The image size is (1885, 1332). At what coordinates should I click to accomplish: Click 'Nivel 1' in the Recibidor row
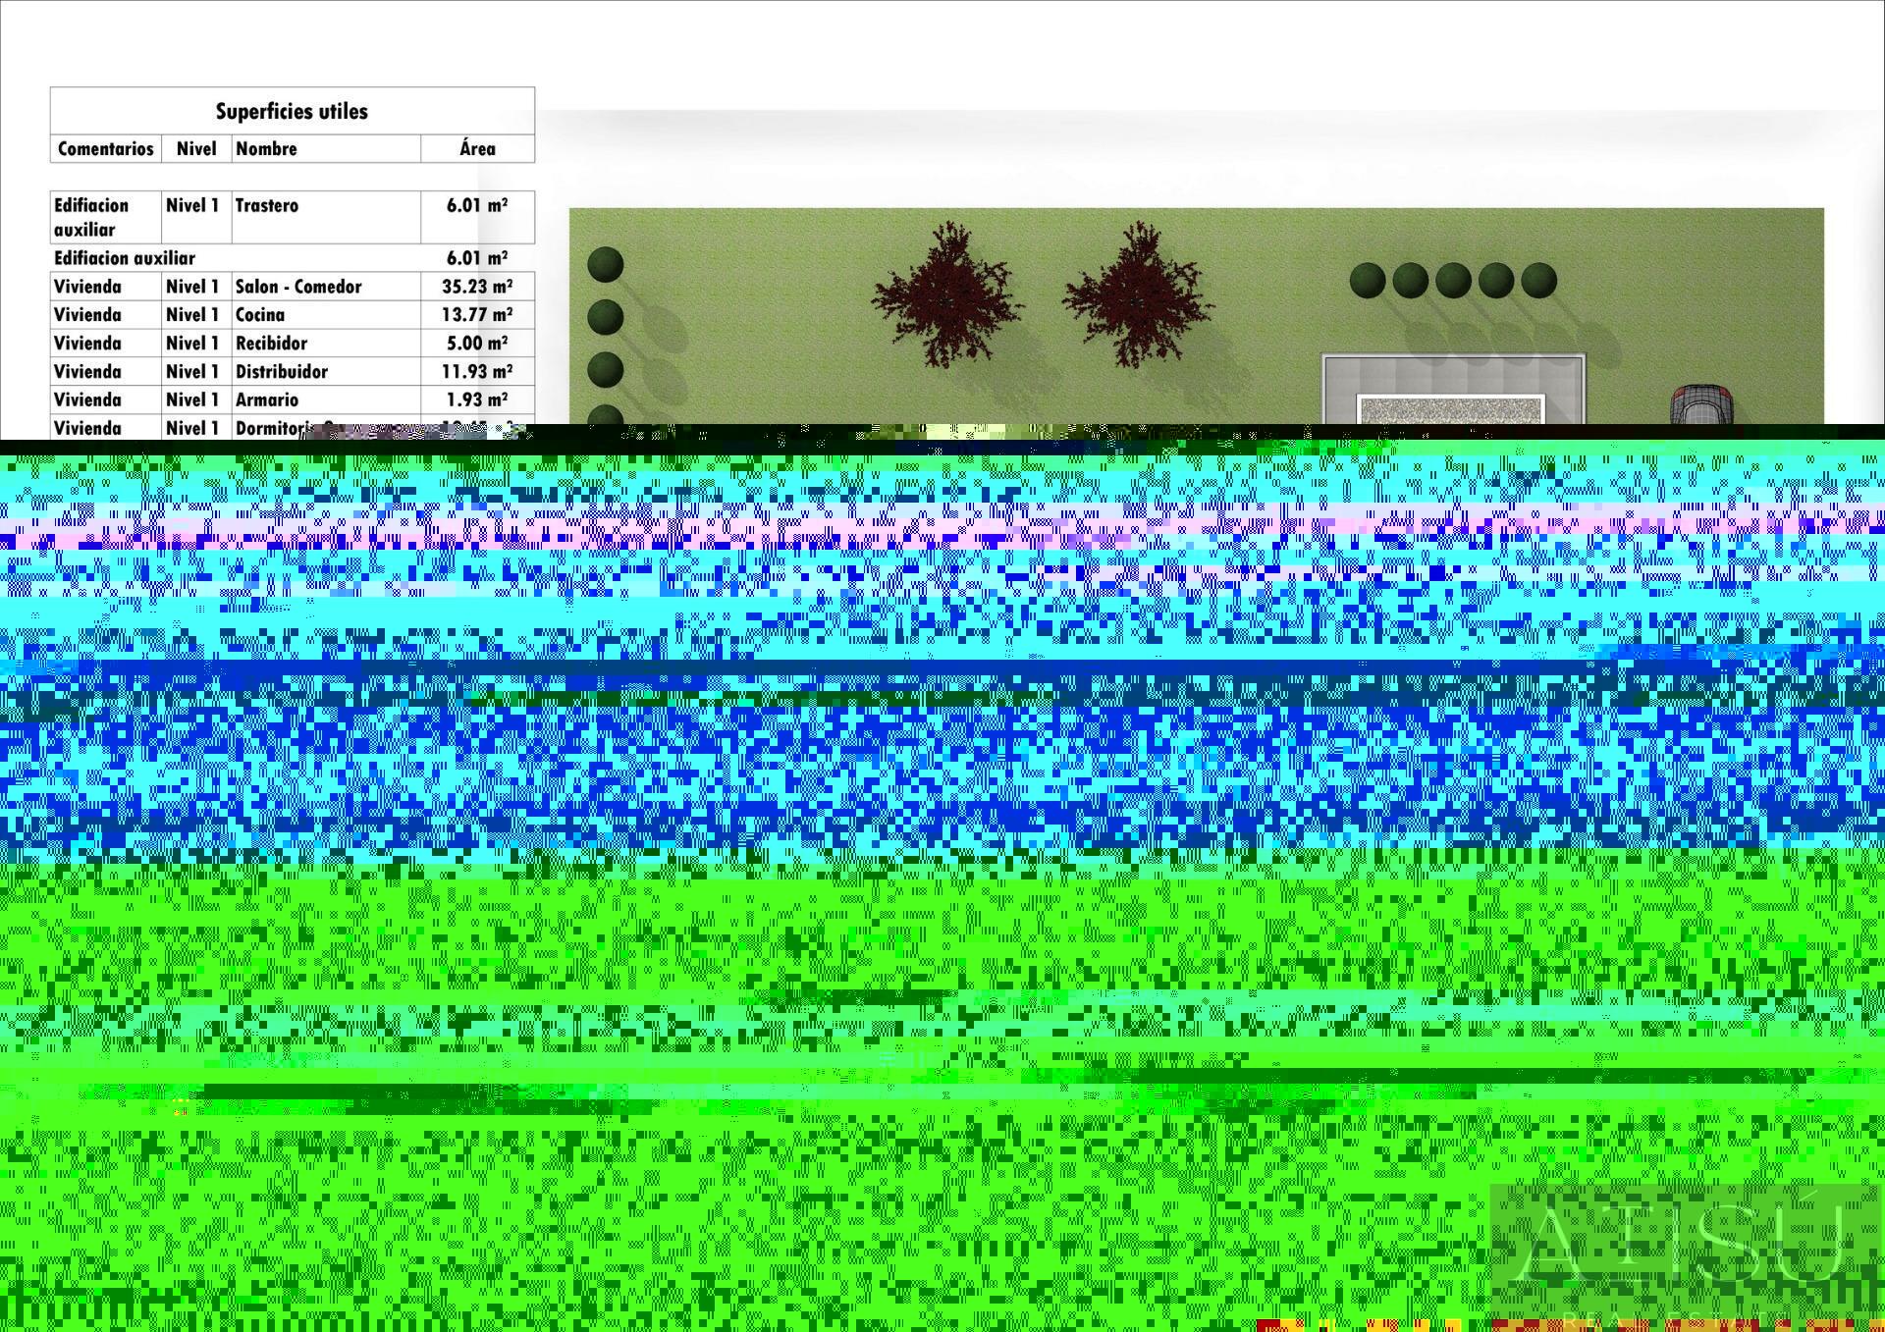(x=192, y=344)
